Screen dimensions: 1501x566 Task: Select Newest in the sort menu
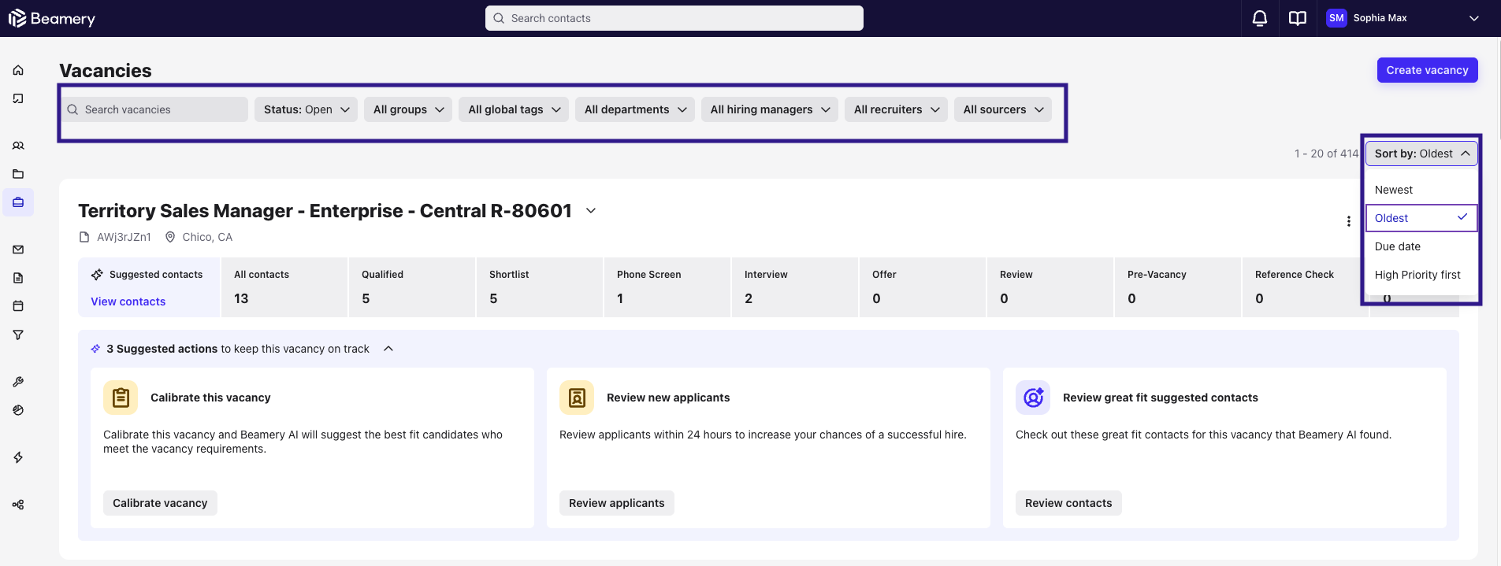[x=1393, y=190]
